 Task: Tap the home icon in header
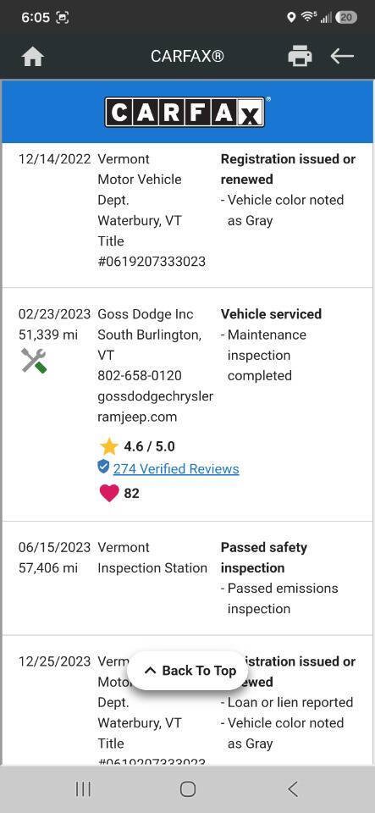point(33,56)
